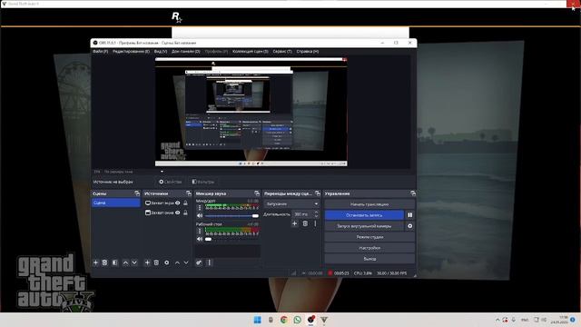Select the scene item in Scenes list
The width and height of the screenshot is (581, 327).
[116, 203]
